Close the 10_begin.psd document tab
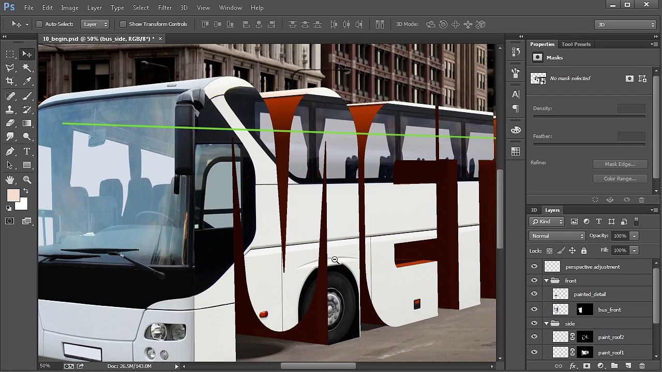This screenshot has width=662, height=372. (x=160, y=39)
